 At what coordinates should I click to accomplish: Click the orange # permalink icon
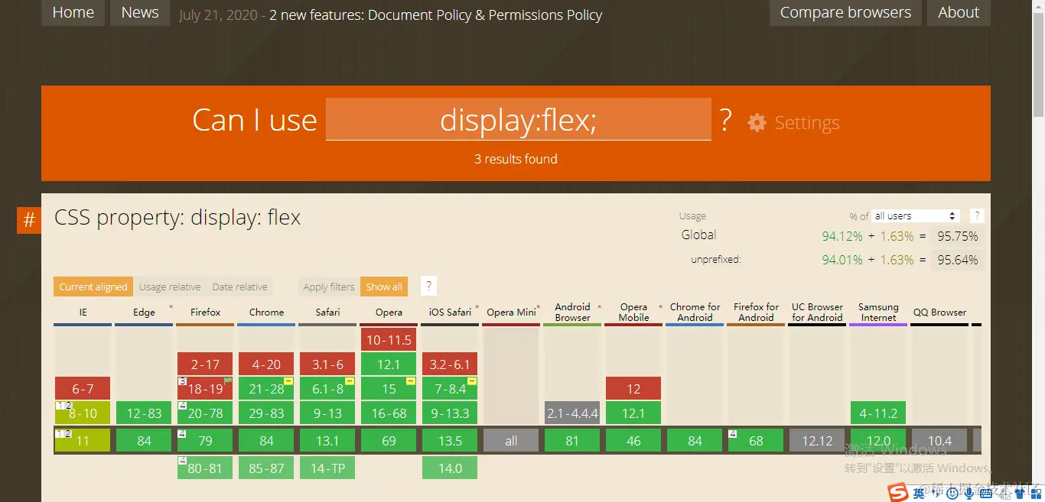(29, 220)
